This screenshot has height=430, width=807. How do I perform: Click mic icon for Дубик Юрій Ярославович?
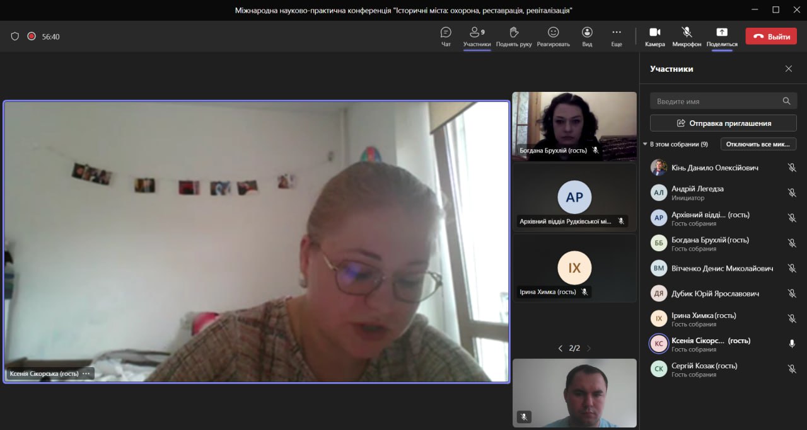(792, 293)
